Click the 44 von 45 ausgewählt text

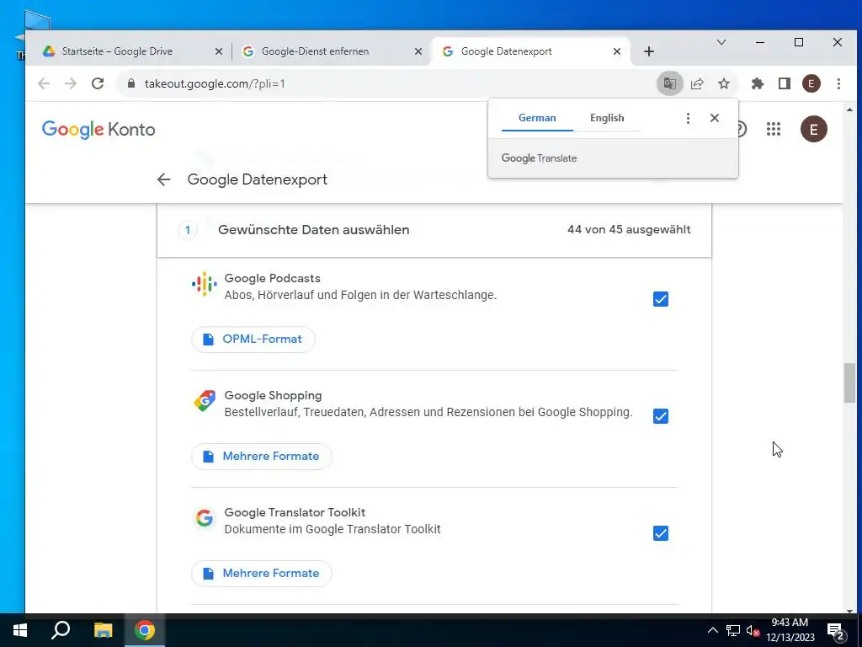tap(629, 229)
